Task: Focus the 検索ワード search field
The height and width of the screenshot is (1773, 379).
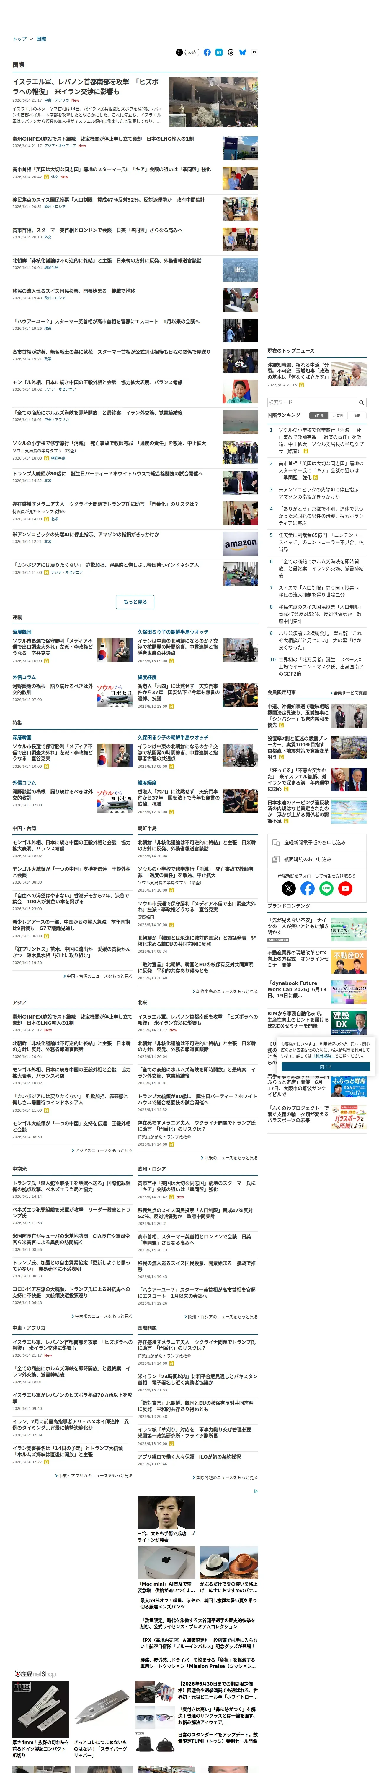Action: point(312,403)
